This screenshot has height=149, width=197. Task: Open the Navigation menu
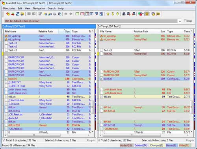pos(39,8)
